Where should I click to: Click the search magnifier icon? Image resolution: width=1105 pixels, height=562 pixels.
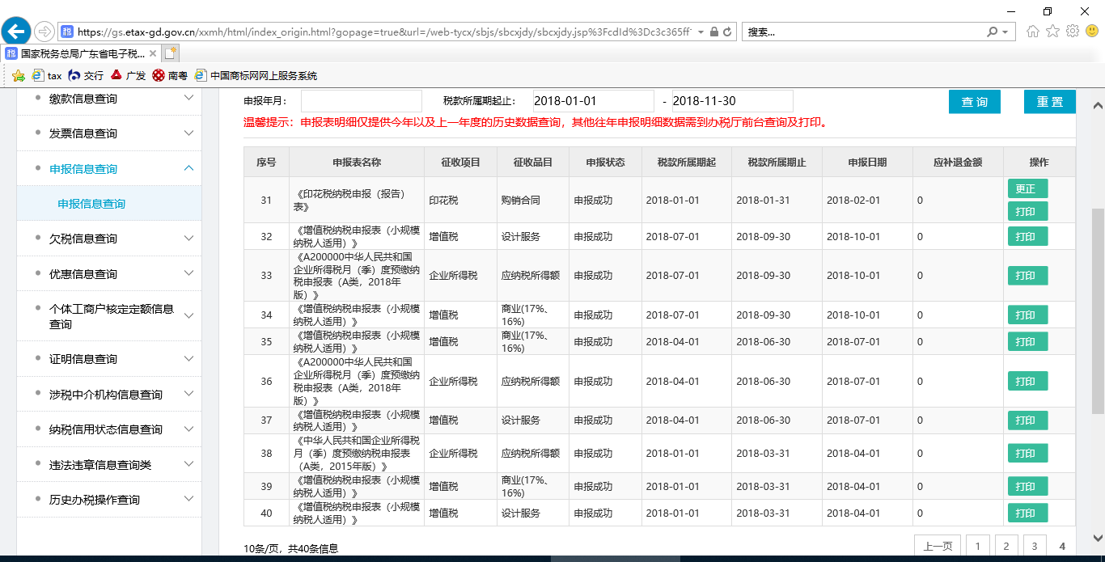[x=993, y=32]
